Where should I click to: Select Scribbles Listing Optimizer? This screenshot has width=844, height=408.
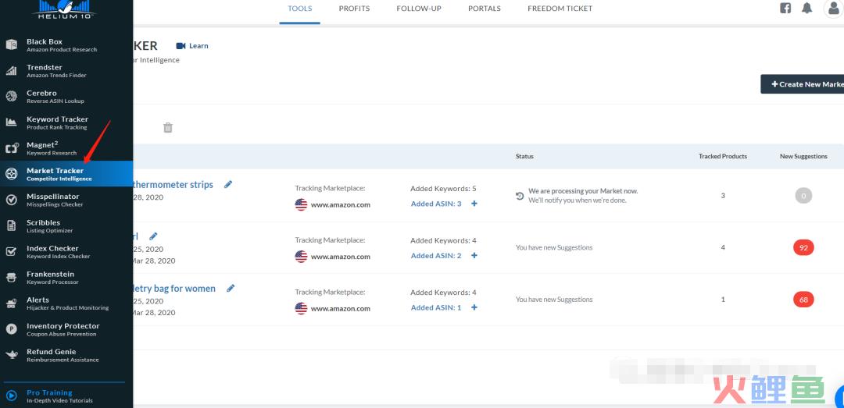[x=66, y=225]
